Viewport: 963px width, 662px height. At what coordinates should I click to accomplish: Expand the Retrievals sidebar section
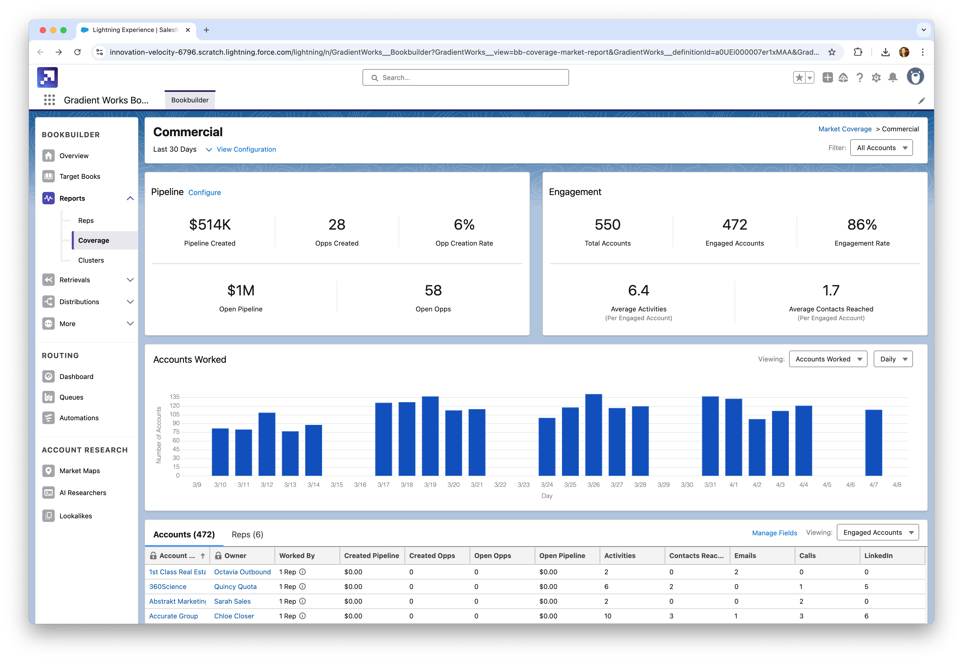tap(130, 280)
